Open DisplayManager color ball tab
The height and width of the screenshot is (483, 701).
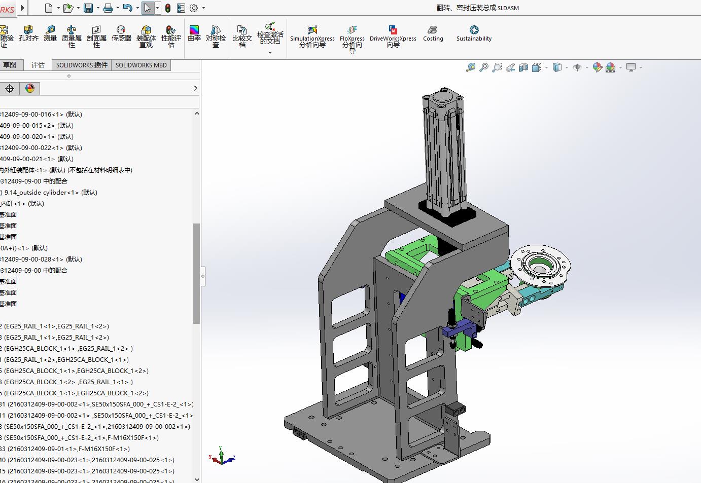pos(30,89)
